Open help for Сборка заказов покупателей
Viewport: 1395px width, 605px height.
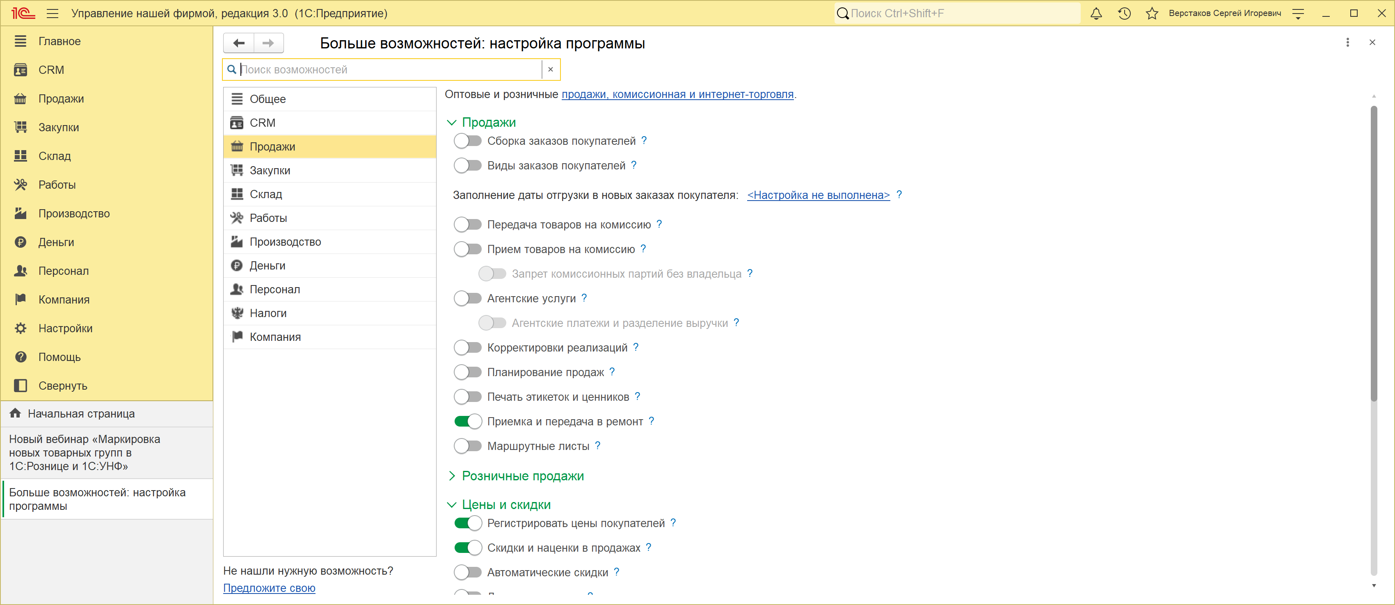tap(644, 140)
